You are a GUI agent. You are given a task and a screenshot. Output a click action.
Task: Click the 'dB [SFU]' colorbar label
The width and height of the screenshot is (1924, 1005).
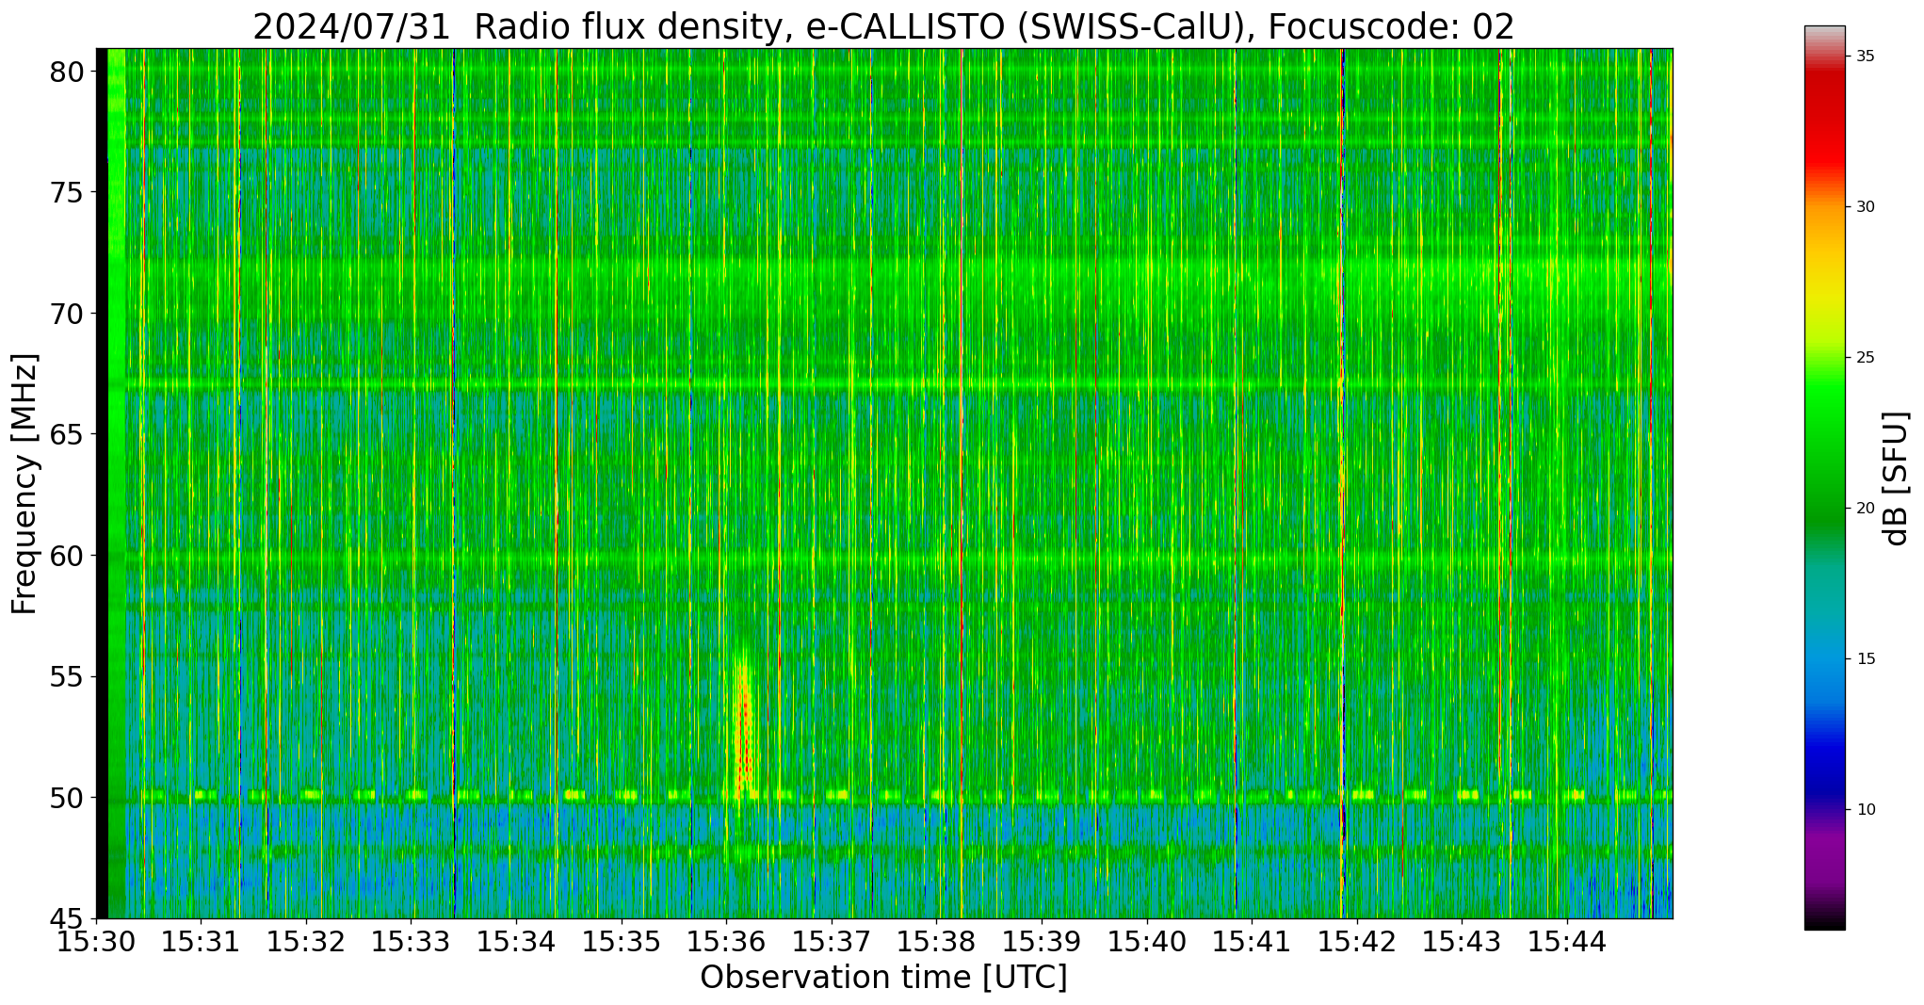point(1895,478)
